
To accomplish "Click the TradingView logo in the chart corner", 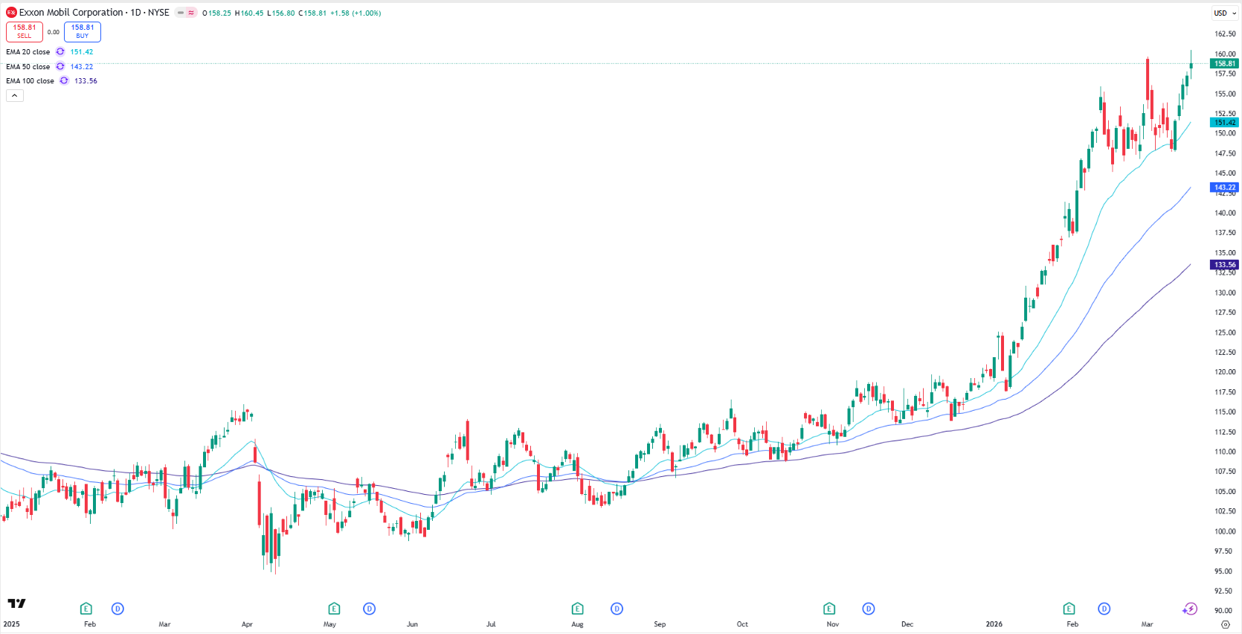I will [16, 603].
